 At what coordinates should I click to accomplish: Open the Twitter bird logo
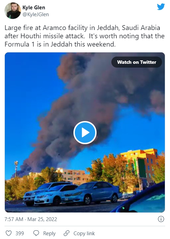161,7
